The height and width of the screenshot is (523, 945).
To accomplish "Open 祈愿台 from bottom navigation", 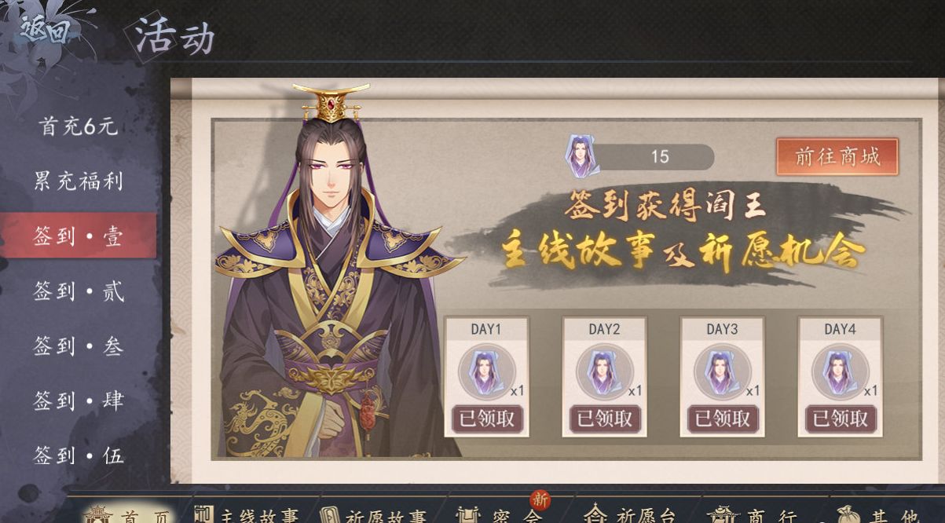I will click(629, 514).
